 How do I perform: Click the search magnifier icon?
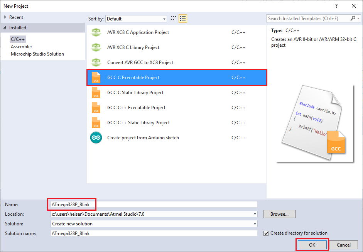point(353,18)
